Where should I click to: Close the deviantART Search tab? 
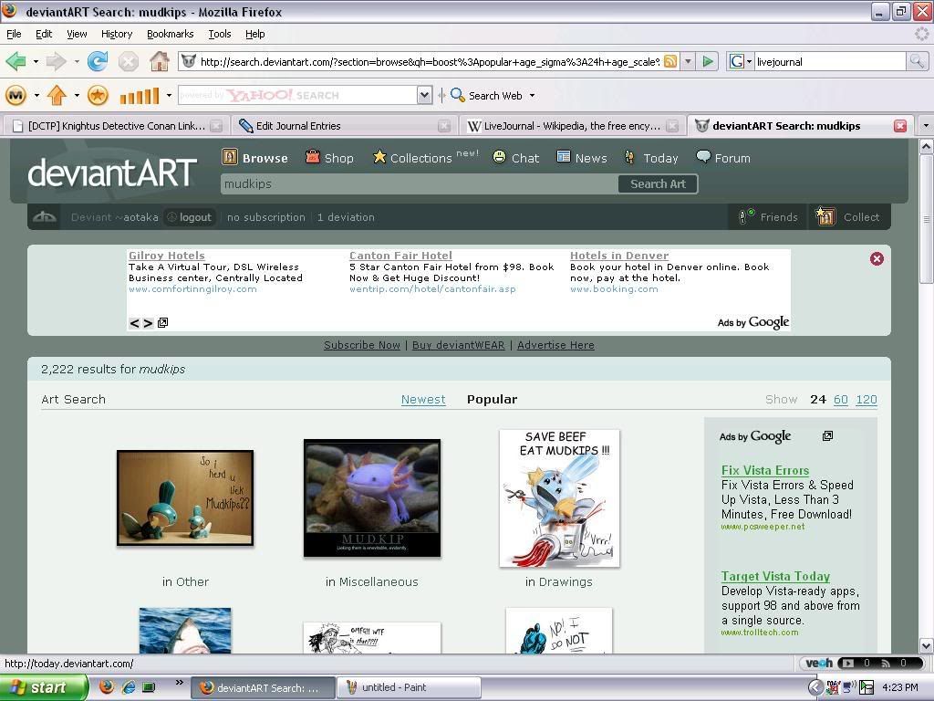click(x=900, y=126)
